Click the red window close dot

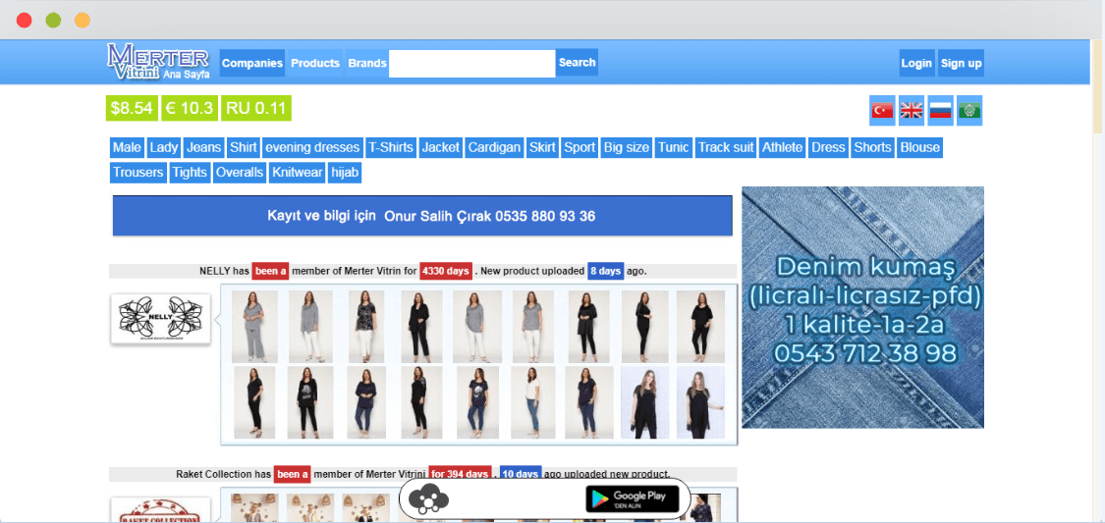pos(24,20)
